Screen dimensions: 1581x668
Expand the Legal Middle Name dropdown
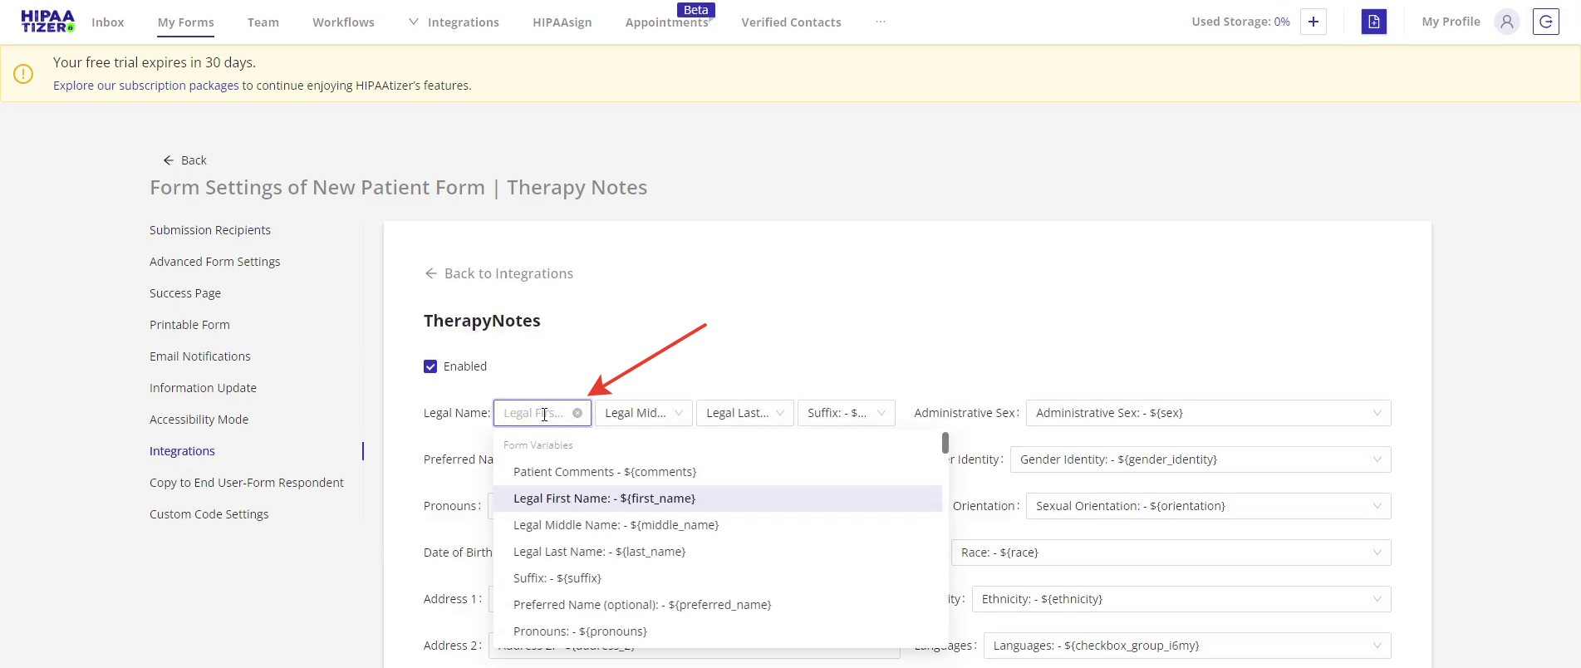643,413
